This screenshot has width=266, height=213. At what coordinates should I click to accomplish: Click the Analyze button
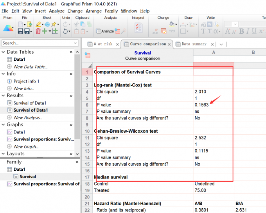(105, 31)
